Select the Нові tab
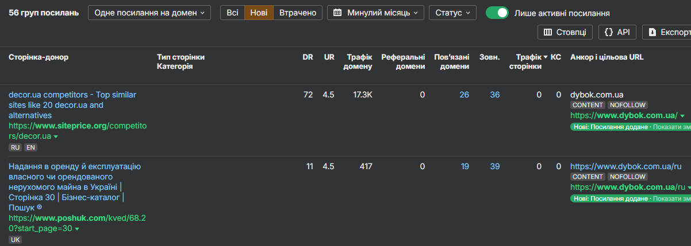691x246 pixels. click(x=259, y=13)
